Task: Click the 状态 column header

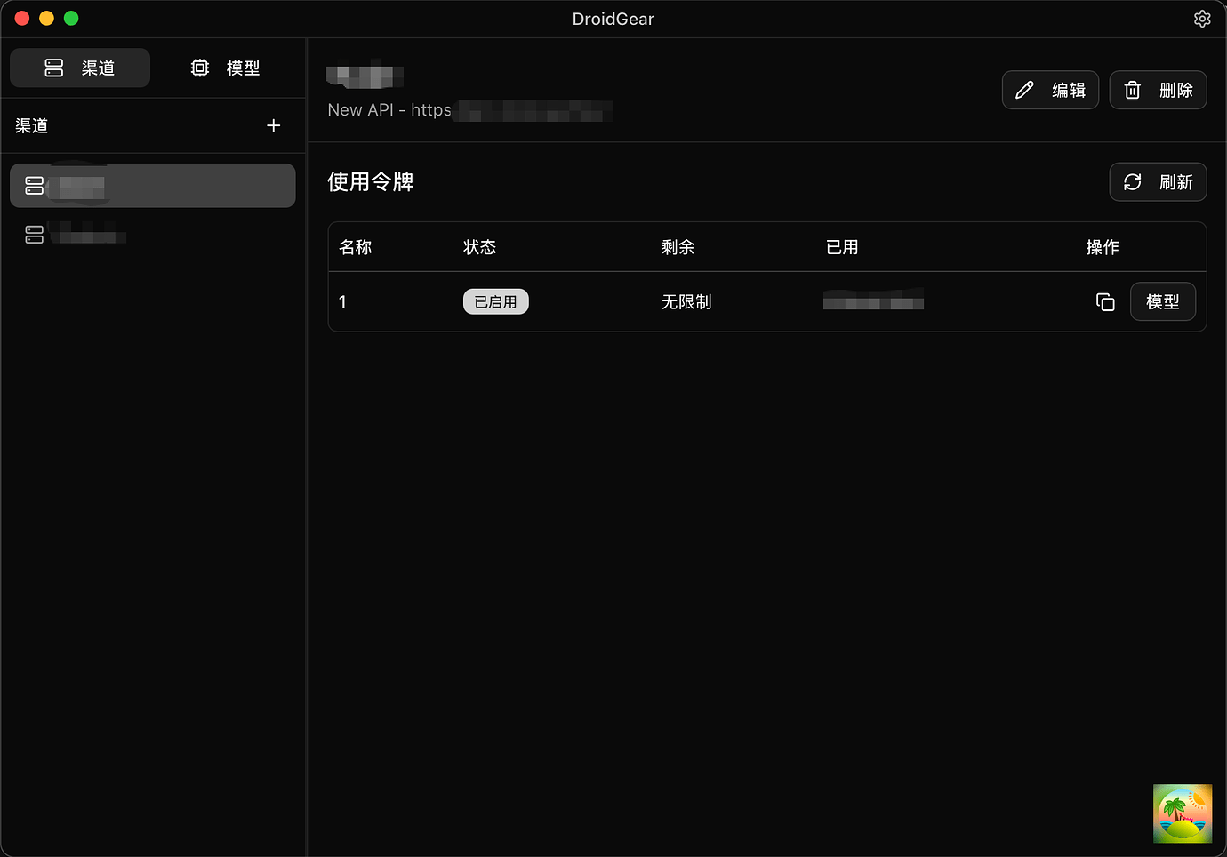Action: click(x=480, y=247)
